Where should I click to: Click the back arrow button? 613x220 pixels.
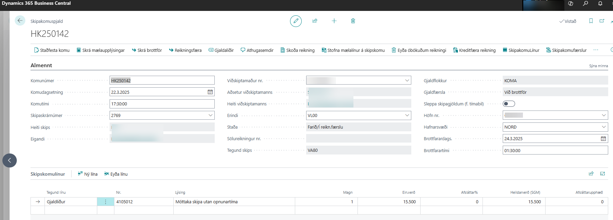[x=20, y=21]
